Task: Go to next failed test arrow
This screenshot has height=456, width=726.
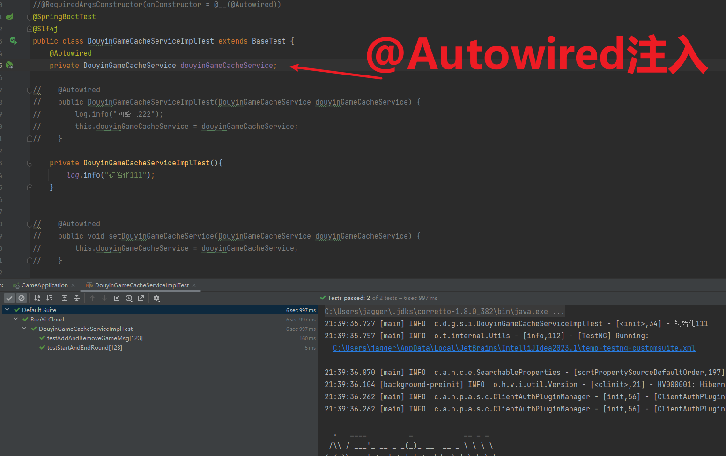Action: pos(104,298)
